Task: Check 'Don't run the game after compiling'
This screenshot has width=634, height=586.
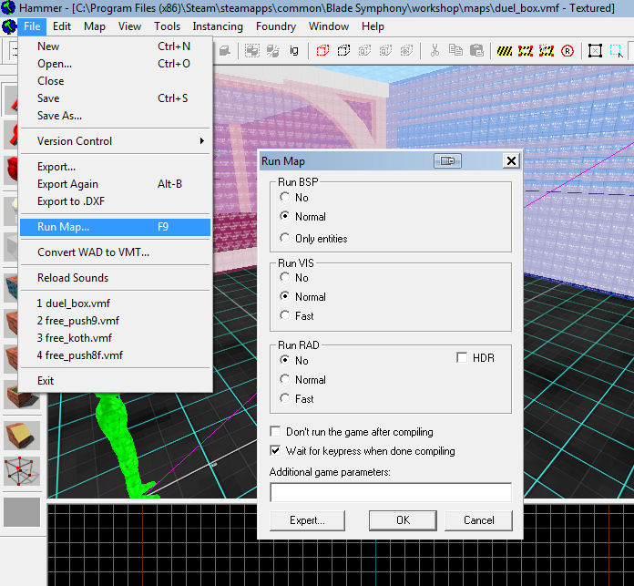Action: tap(277, 432)
